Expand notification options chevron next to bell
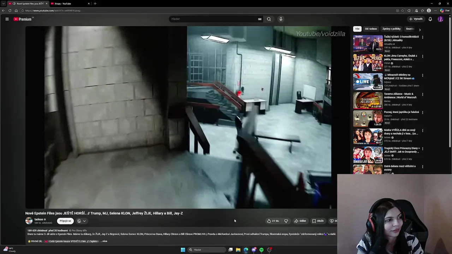The height and width of the screenshot is (254, 452). 84,221
